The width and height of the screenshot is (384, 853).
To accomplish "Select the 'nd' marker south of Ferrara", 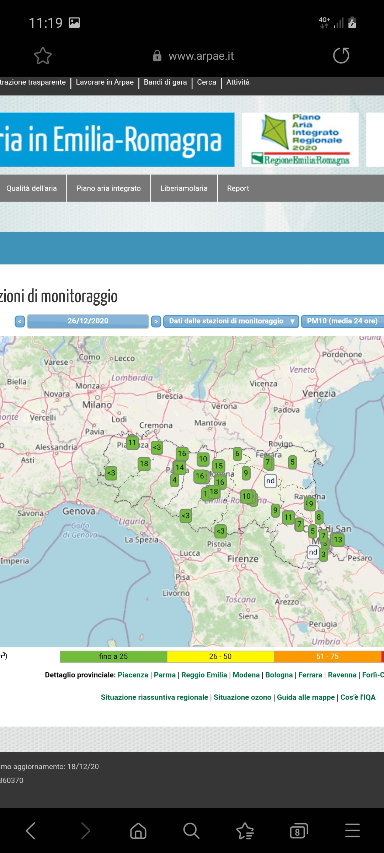I will [271, 481].
